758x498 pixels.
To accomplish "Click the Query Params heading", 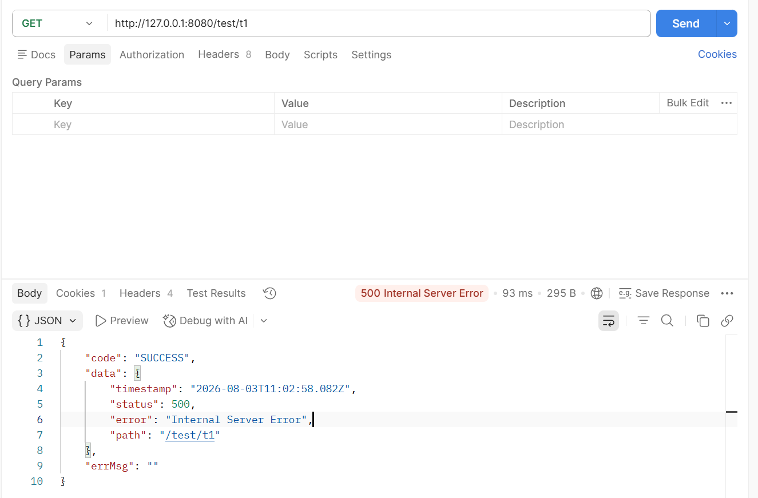I will click(x=47, y=82).
